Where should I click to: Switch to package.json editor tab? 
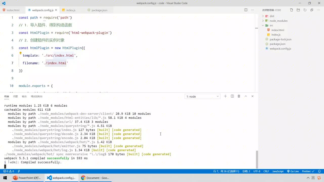coord(99,10)
